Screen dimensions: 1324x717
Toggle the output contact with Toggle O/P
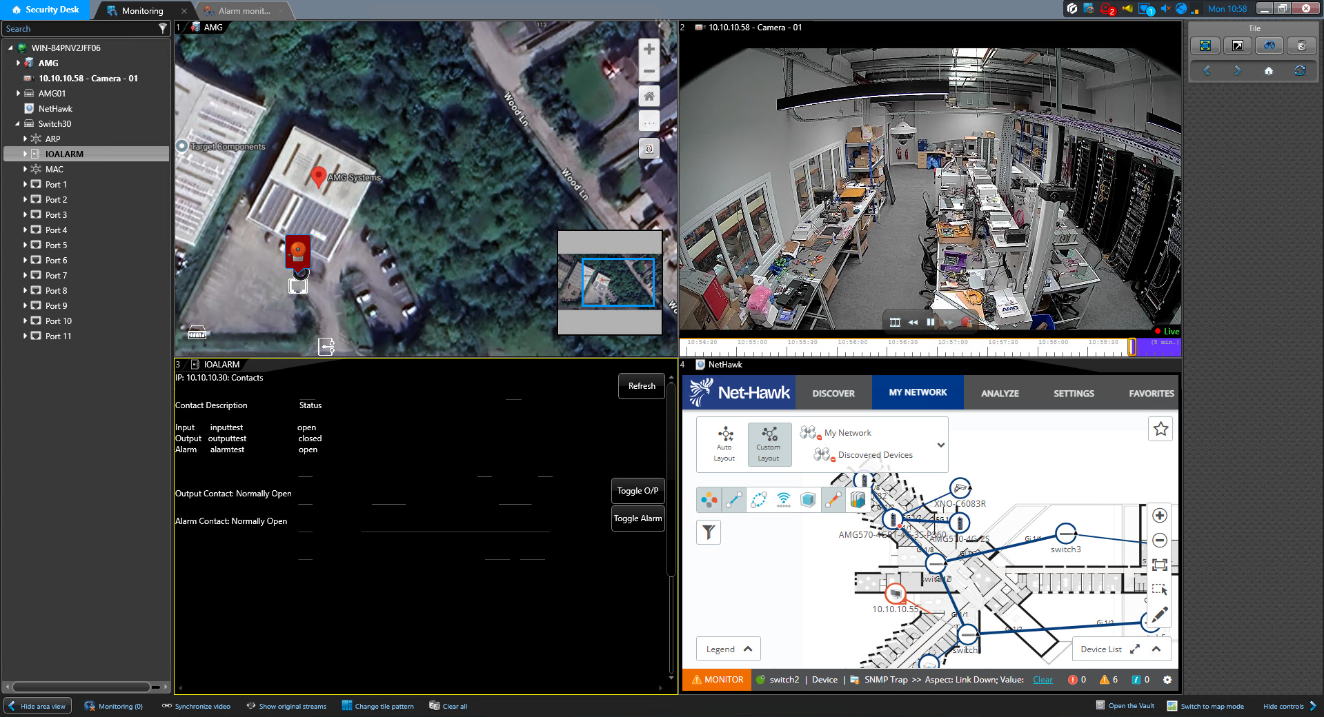pos(638,491)
